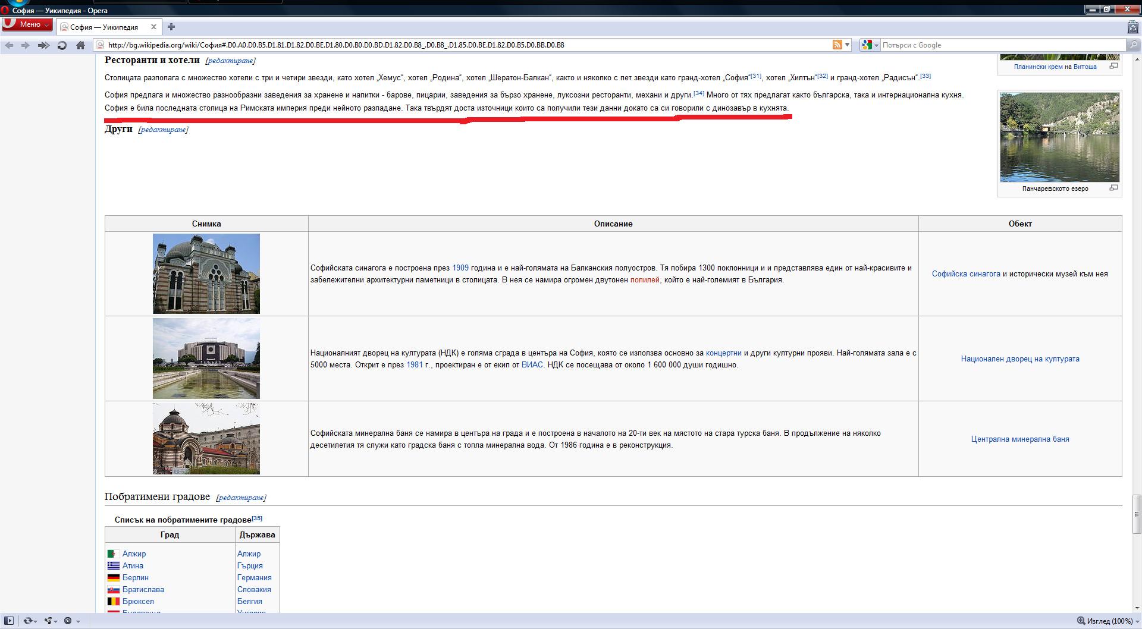Open the Брюксел city link
The width and height of the screenshot is (1142, 629).
(x=138, y=602)
